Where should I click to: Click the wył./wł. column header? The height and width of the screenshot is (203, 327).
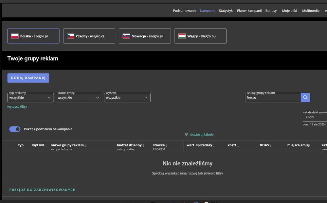[x=38, y=145]
